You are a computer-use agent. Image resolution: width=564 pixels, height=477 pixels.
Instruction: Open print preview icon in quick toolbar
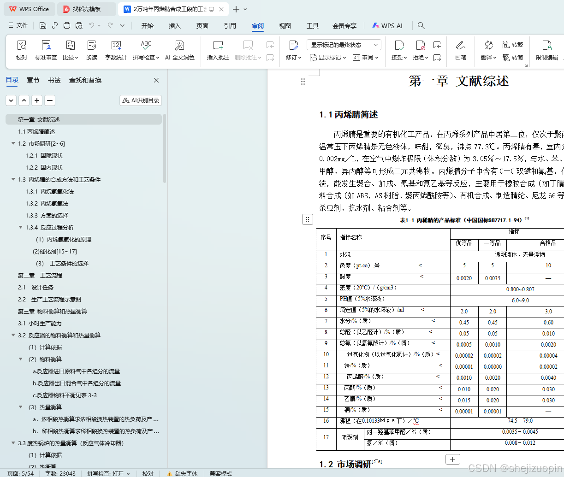click(79, 25)
